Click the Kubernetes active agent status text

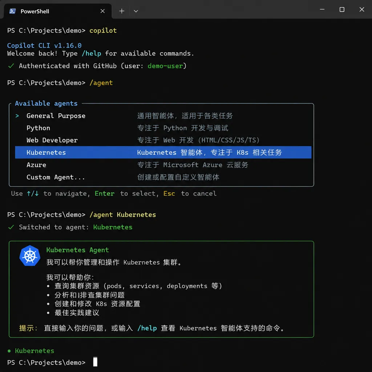pos(35,351)
